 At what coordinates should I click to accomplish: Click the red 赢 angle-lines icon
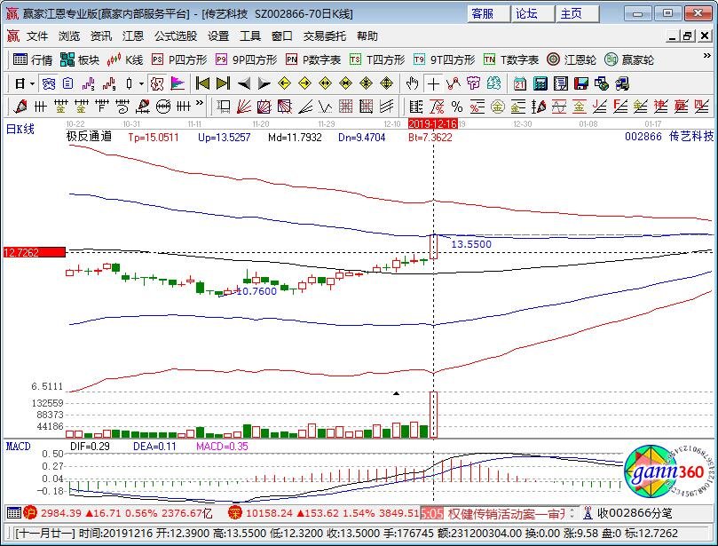tap(681, 107)
